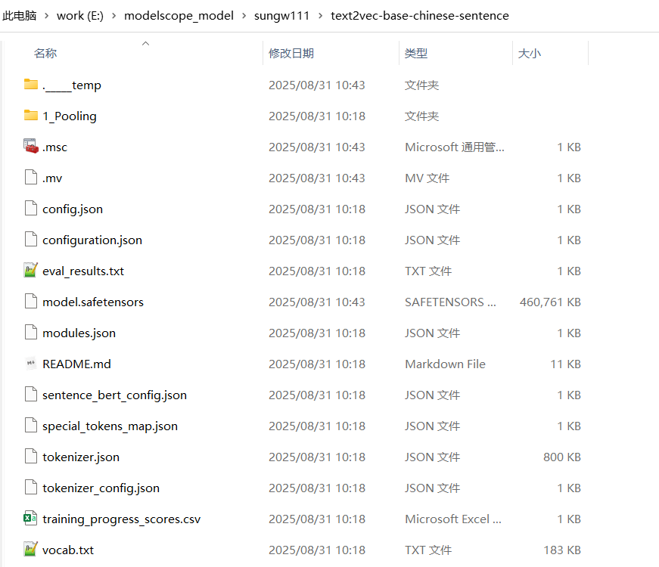Click the special_tokens_map.json file icon
This screenshot has height=567, width=659.
(x=31, y=426)
